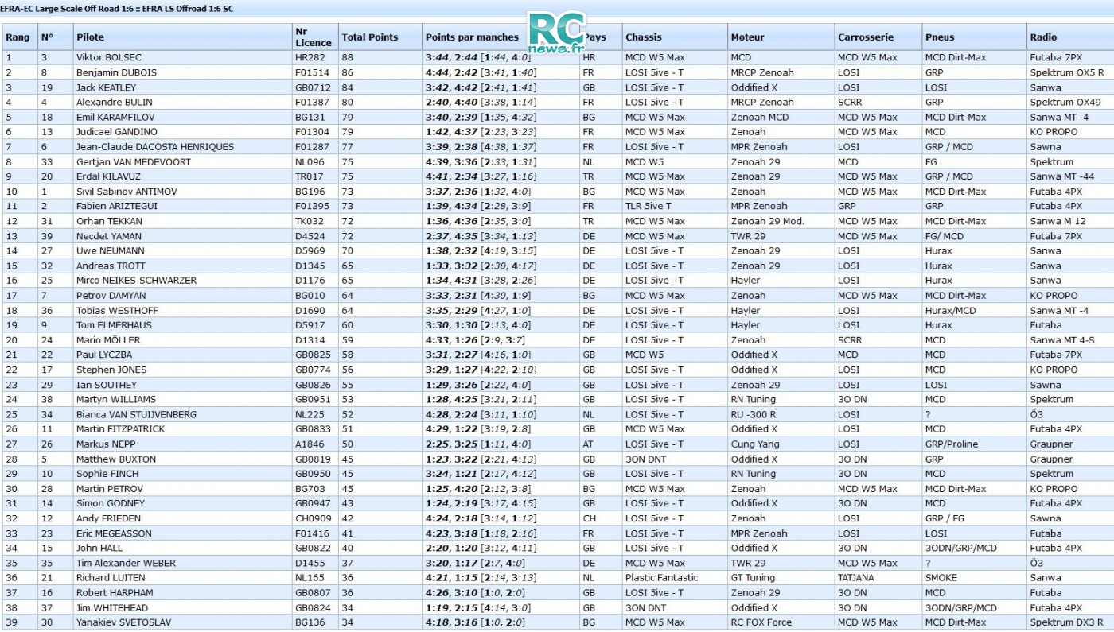Click the Nr Licence column header
The width and height of the screenshot is (1114, 632).
coord(313,37)
